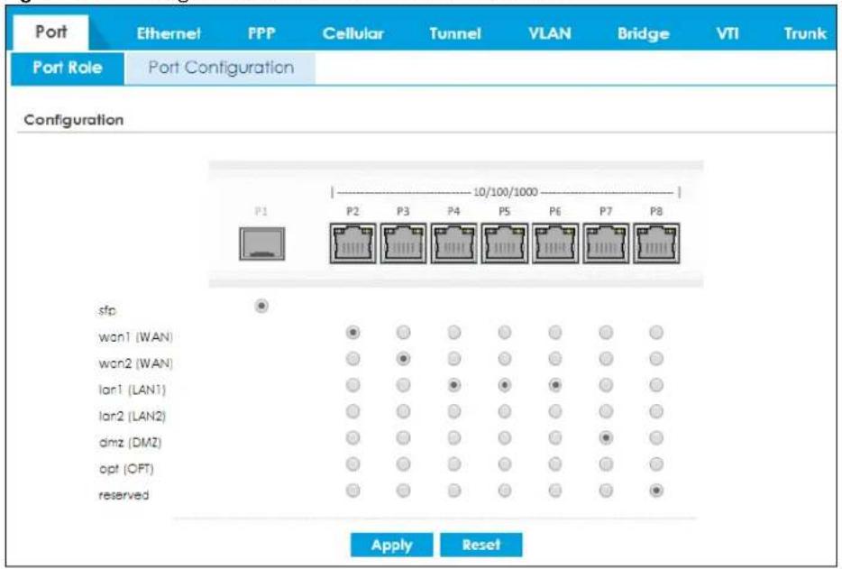Image resolution: width=842 pixels, height=569 pixels.
Task: Click the P1 SFP port icon
Action: tap(262, 244)
